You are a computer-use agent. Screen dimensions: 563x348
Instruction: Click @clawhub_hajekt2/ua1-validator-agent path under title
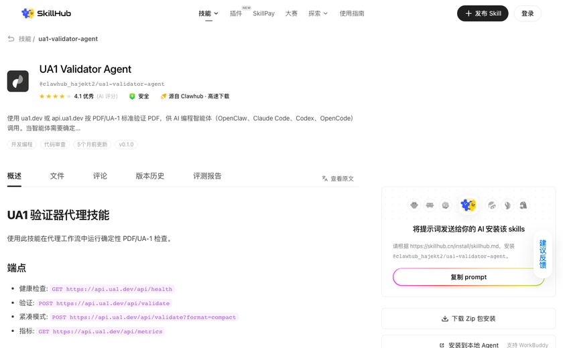point(102,84)
